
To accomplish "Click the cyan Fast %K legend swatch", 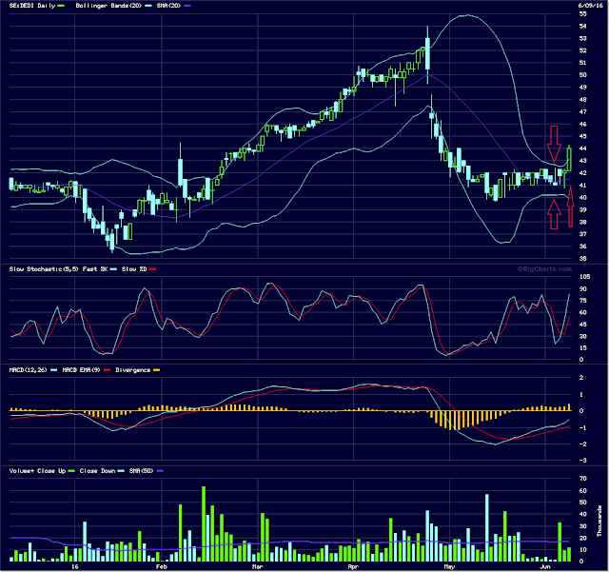I will pyautogui.click(x=113, y=269).
